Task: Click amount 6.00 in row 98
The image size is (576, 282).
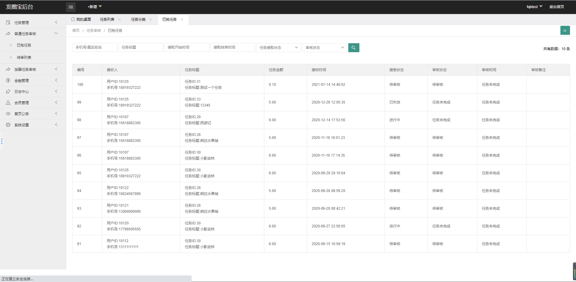Action: pos(272,120)
